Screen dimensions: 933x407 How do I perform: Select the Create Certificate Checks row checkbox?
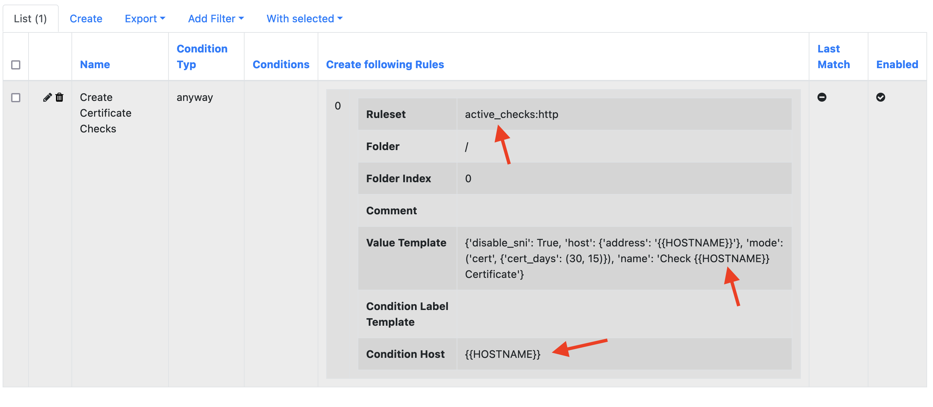16,97
